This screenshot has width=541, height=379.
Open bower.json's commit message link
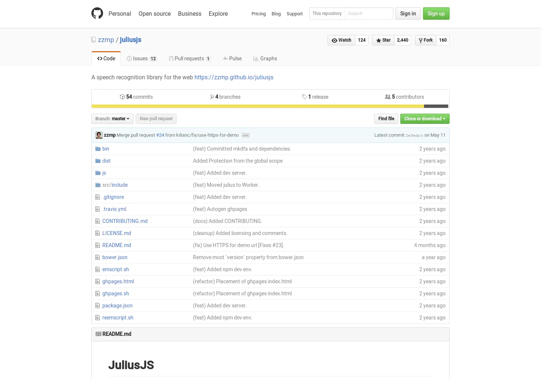(248, 257)
